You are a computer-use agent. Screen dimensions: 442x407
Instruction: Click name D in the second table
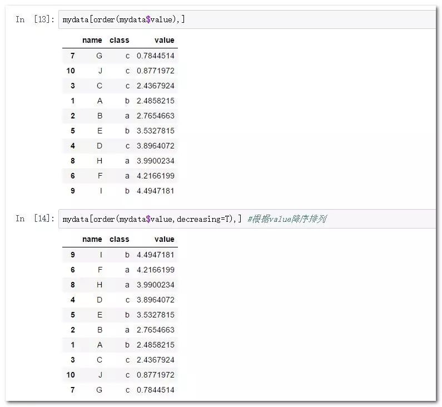pyautogui.click(x=100, y=300)
